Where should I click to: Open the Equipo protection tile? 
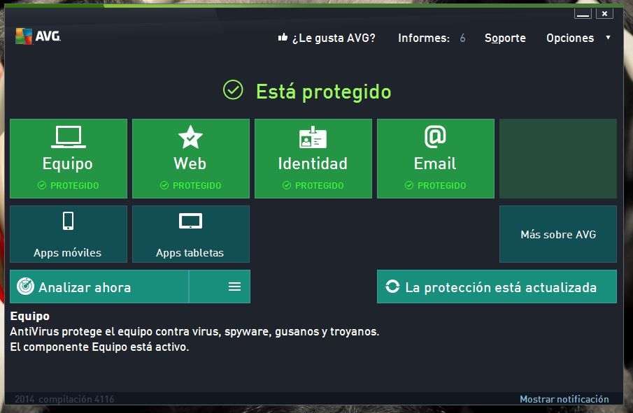69,159
